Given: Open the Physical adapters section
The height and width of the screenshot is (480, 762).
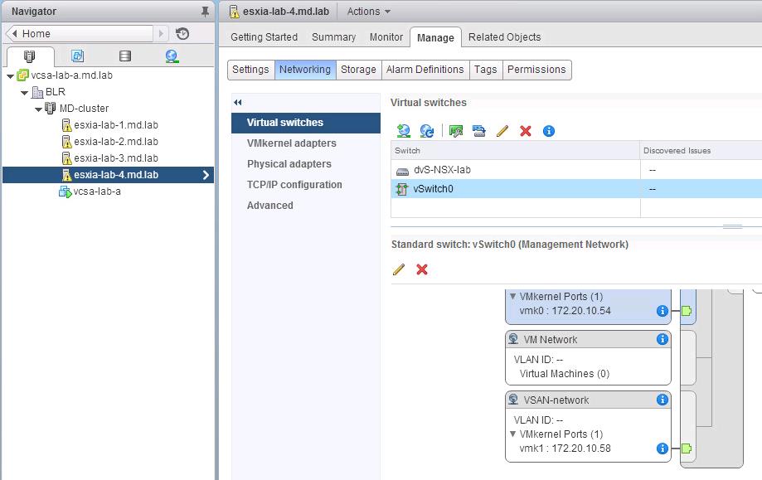Looking at the screenshot, I should pos(289,164).
